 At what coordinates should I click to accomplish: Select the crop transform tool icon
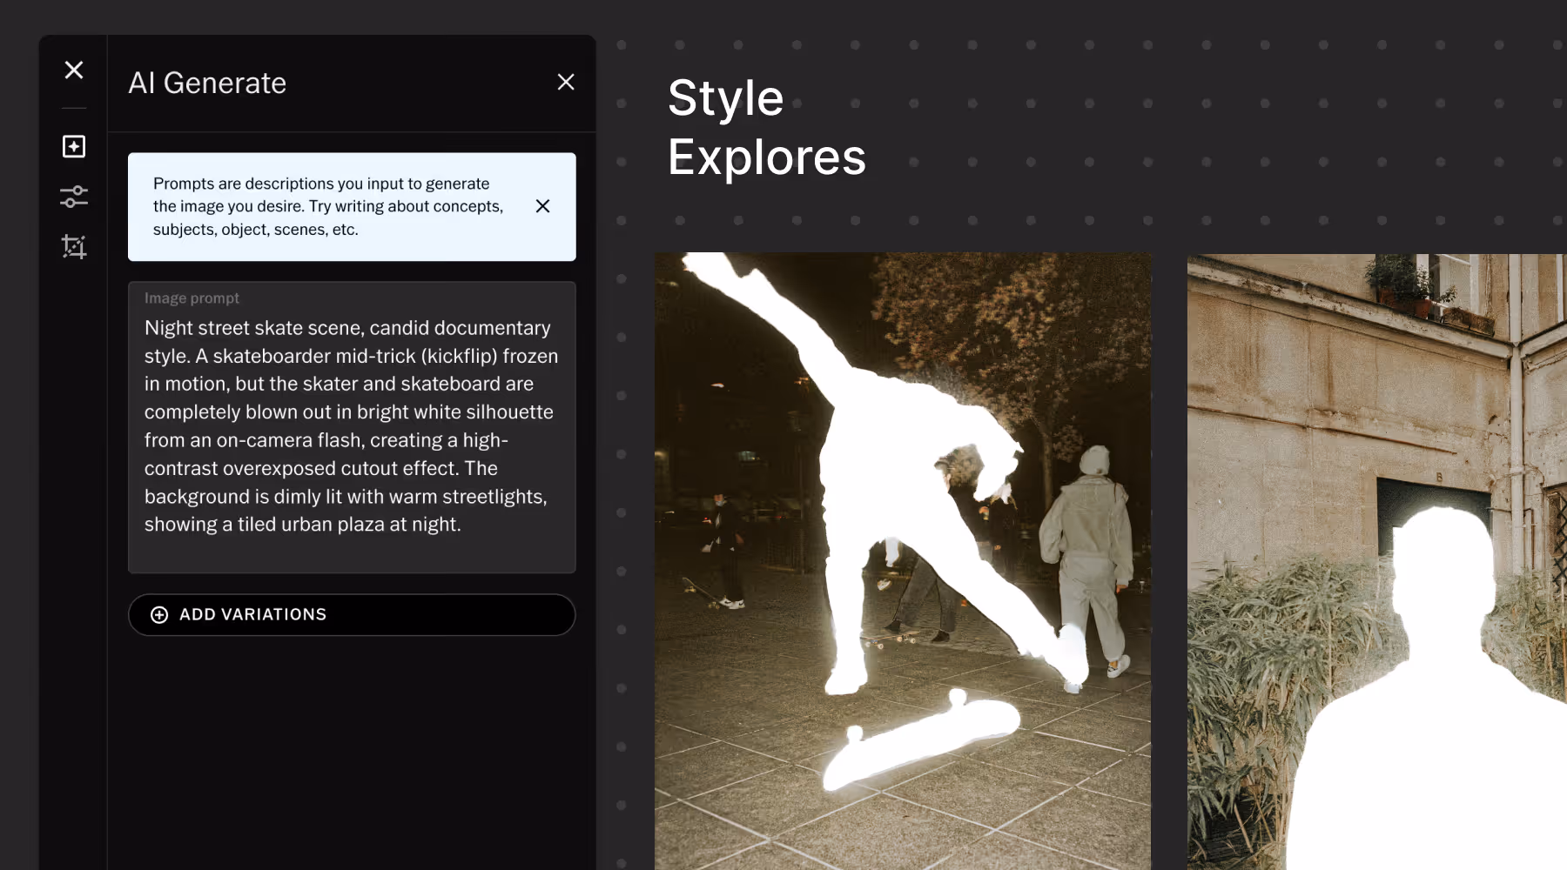(74, 247)
